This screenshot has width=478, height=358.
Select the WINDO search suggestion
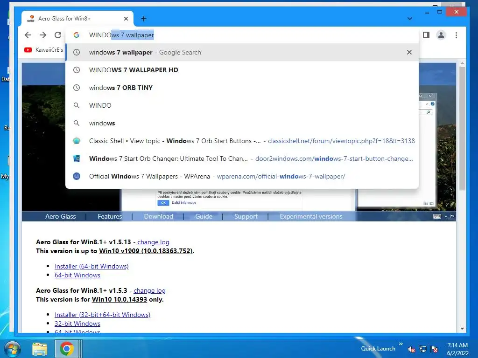click(x=242, y=105)
